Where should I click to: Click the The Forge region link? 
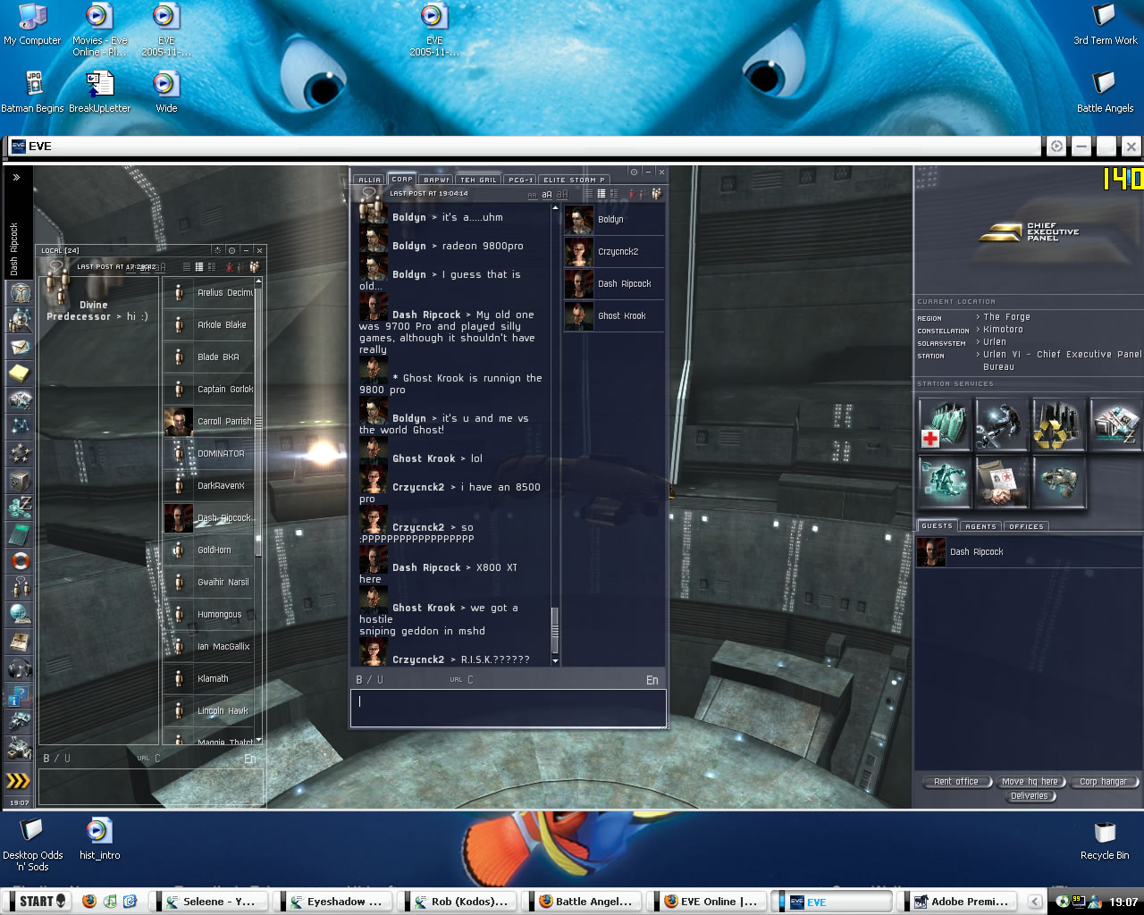coord(1007,317)
